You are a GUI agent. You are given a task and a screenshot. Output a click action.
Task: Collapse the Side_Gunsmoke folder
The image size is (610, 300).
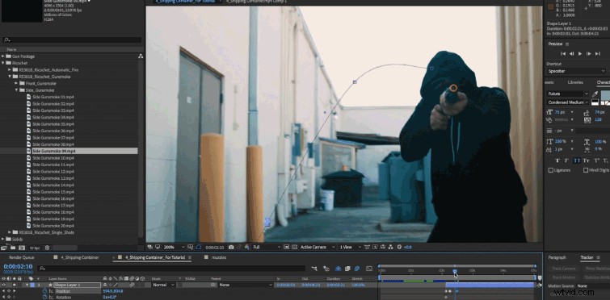tap(16, 90)
